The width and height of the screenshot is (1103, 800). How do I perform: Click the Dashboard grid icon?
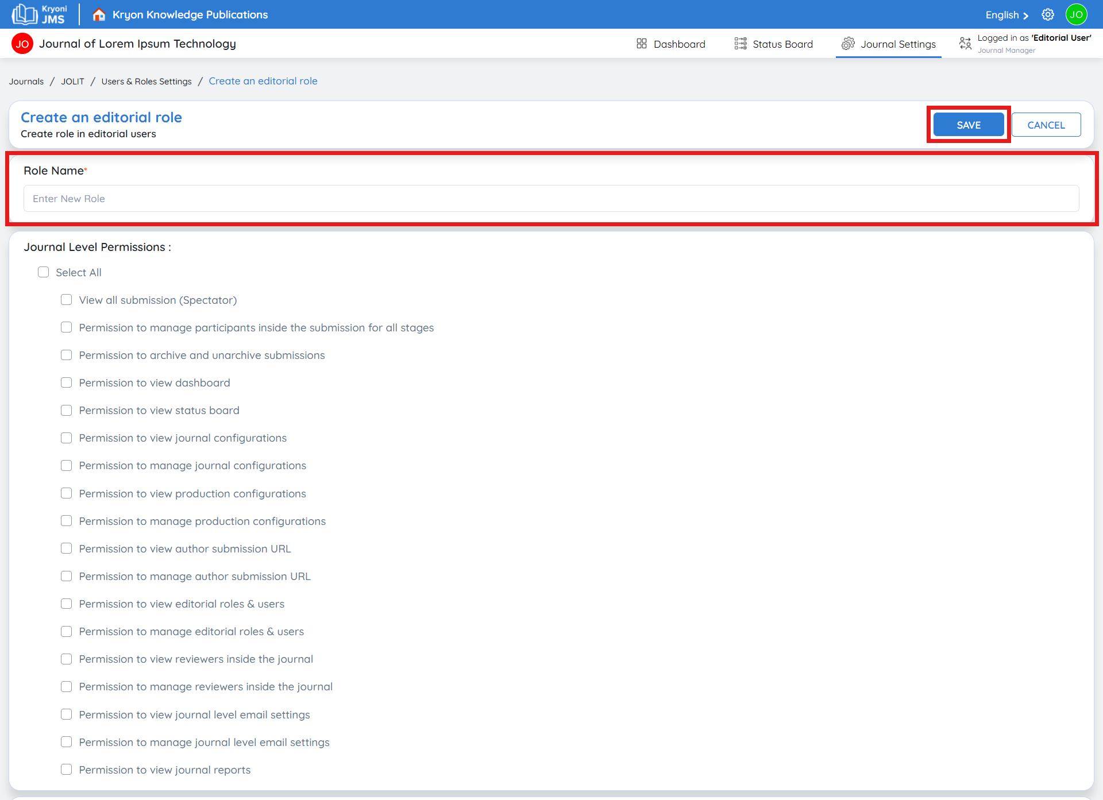(x=642, y=44)
